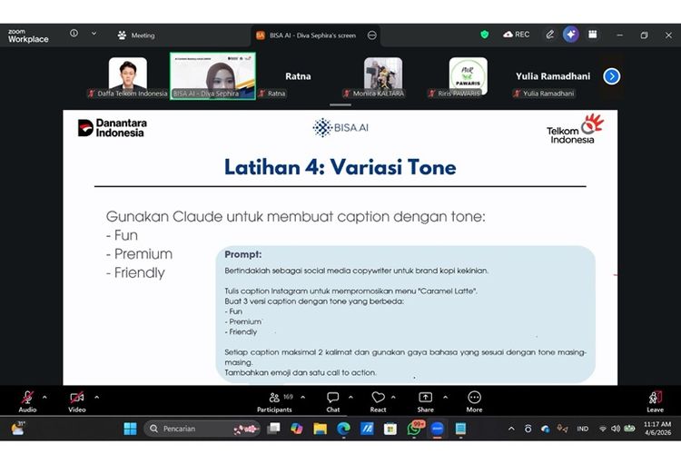681x454 pixels.
Task: Expand the Video options caret
Action: pos(96,396)
